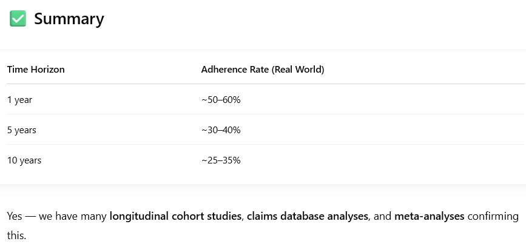Click the ~25–35% adherence value
This screenshot has width=526, height=247.
[221, 160]
